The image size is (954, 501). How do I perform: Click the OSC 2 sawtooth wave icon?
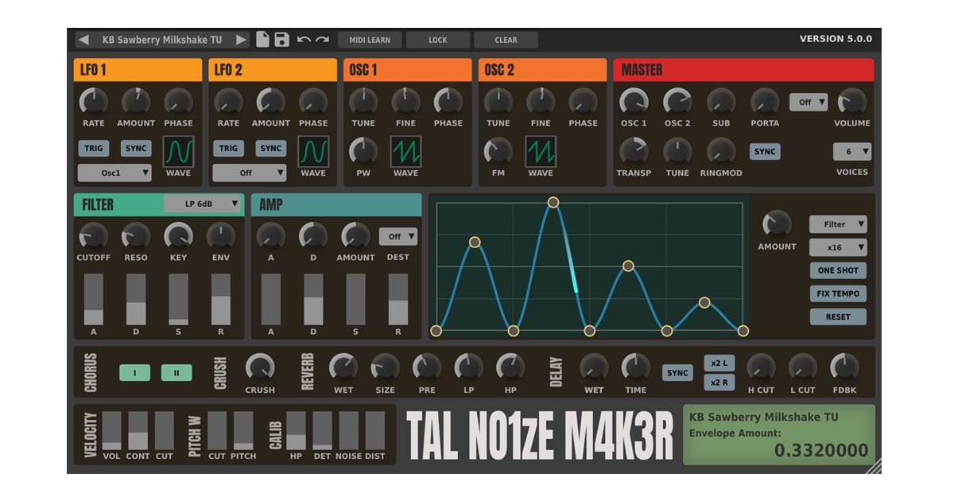pyautogui.click(x=541, y=150)
